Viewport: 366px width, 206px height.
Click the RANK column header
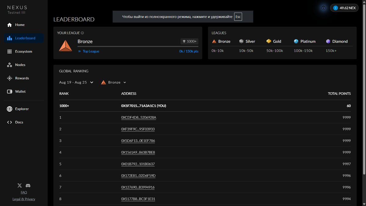click(64, 94)
